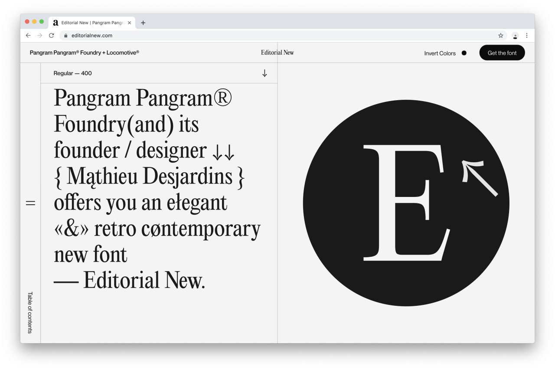Reload the page with refresh icon
The image size is (555, 370).
pos(51,36)
